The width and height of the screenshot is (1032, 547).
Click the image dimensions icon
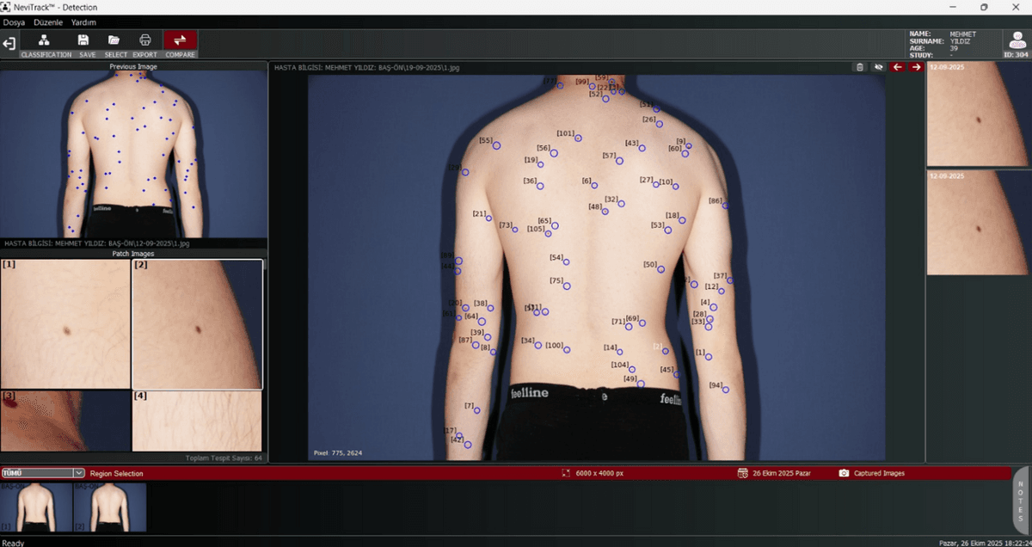(x=566, y=473)
